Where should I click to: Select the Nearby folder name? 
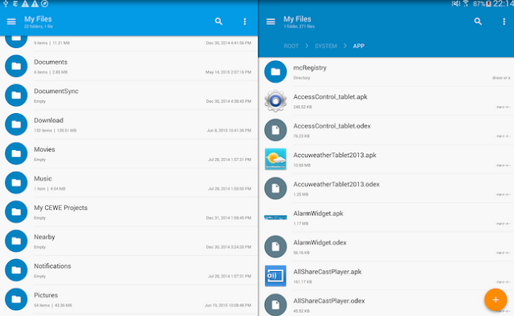[x=44, y=237]
